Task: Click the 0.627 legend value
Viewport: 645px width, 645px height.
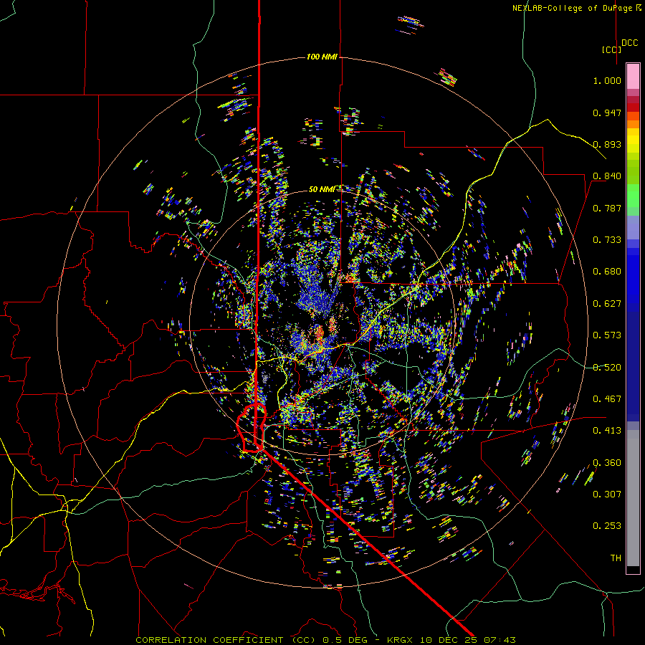Action: [607, 304]
